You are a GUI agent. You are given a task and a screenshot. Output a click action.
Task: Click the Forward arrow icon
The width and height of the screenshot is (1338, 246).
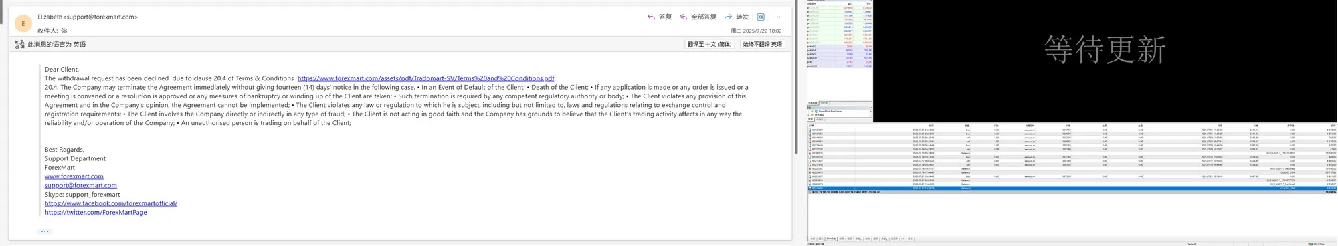click(x=728, y=17)
